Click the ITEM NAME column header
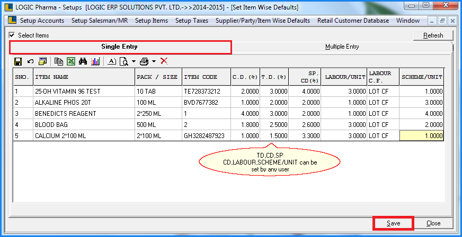The height and width of the screenshot is (237, 462). coord(84,77)
